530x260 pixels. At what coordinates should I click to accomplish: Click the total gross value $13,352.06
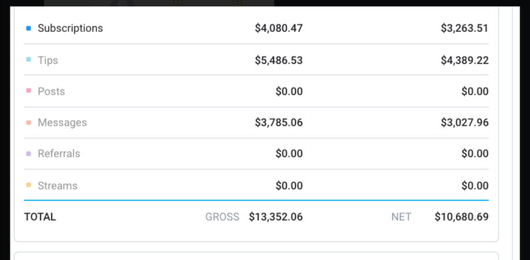276,217
